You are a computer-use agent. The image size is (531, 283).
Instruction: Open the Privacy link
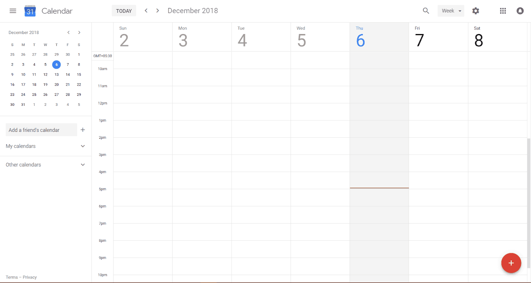pyautogui.click(x=30, y=277)
